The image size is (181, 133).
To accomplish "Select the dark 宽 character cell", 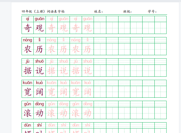I will (28, 92).
